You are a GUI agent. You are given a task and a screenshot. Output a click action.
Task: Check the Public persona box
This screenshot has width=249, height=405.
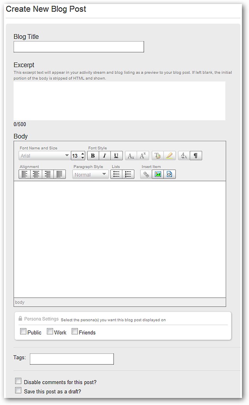pyautogui.click(x=23, y=331)
